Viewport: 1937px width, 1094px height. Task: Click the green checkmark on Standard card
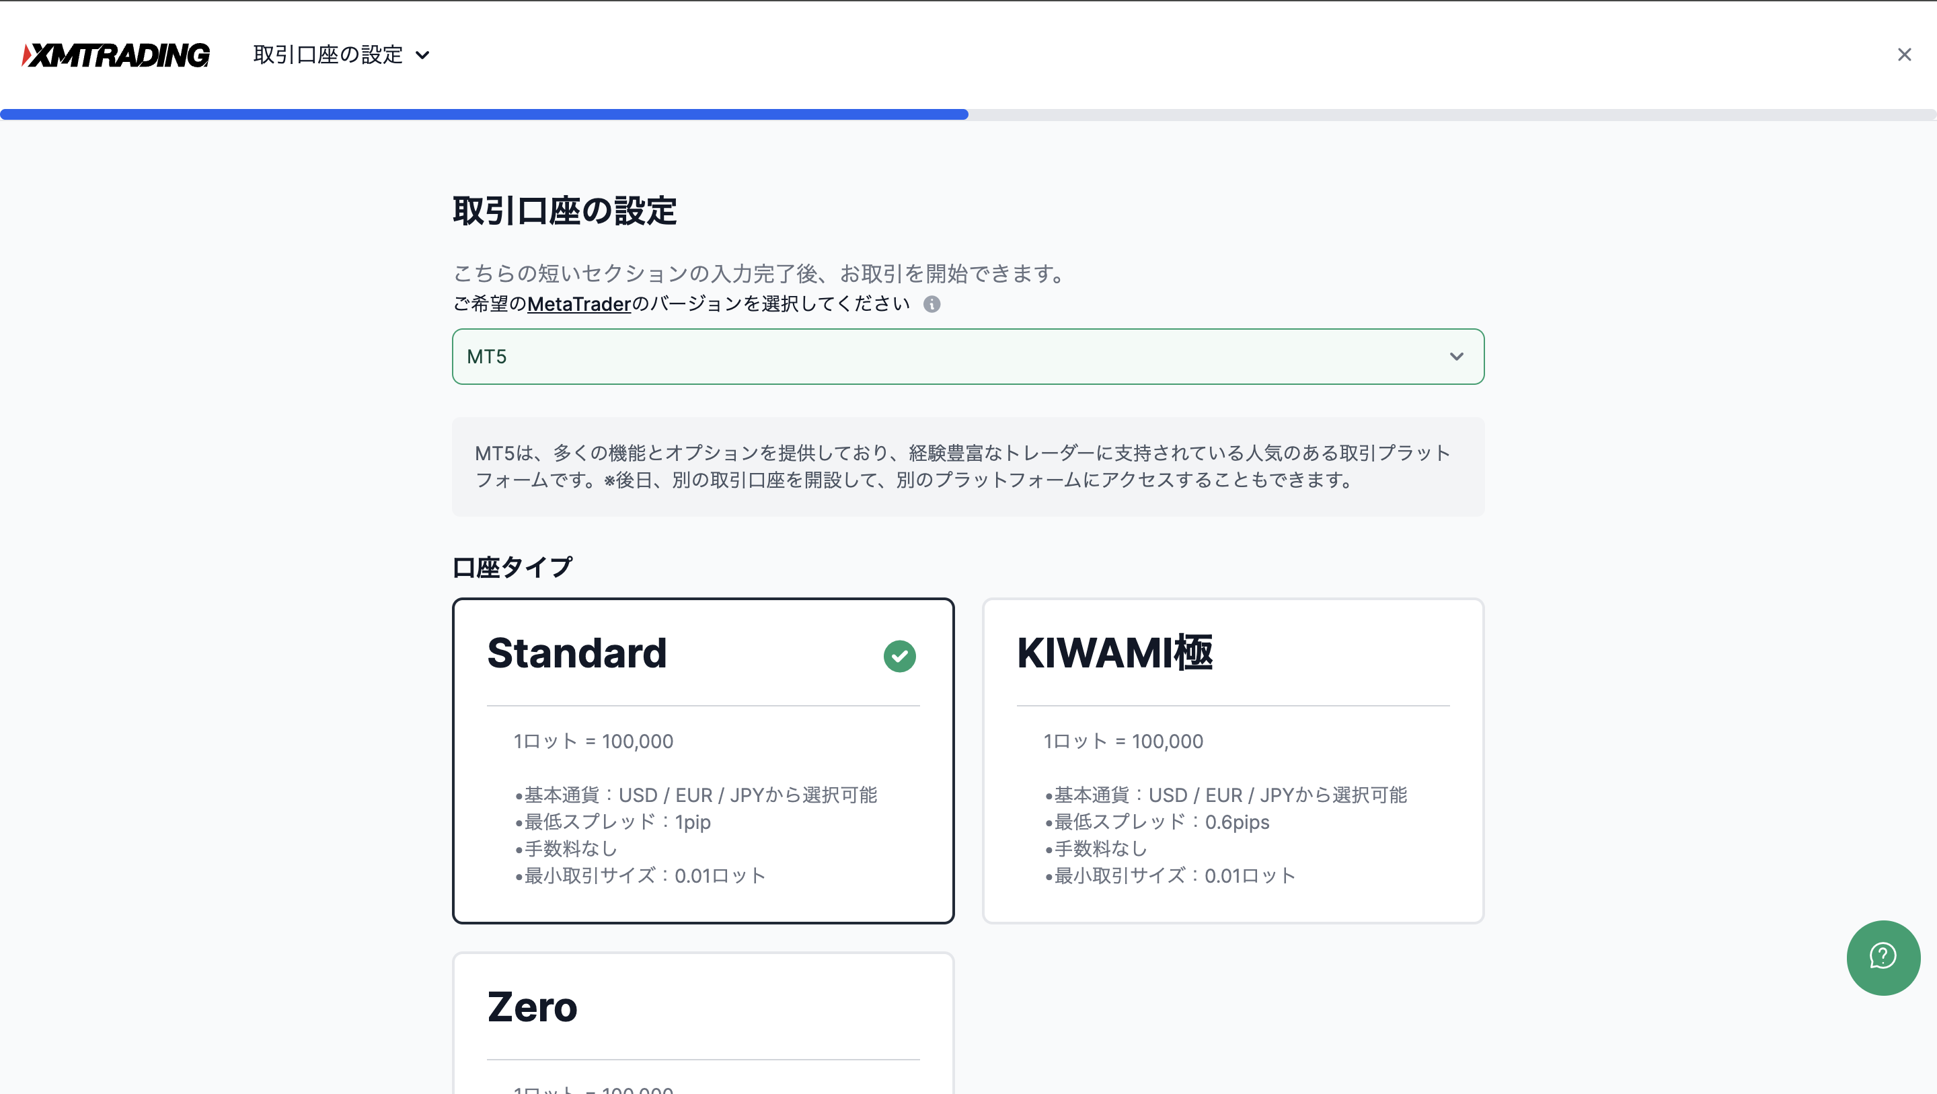point(899,656)
